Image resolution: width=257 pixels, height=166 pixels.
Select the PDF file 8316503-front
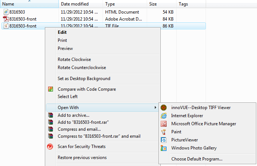(x=23, y=19)
